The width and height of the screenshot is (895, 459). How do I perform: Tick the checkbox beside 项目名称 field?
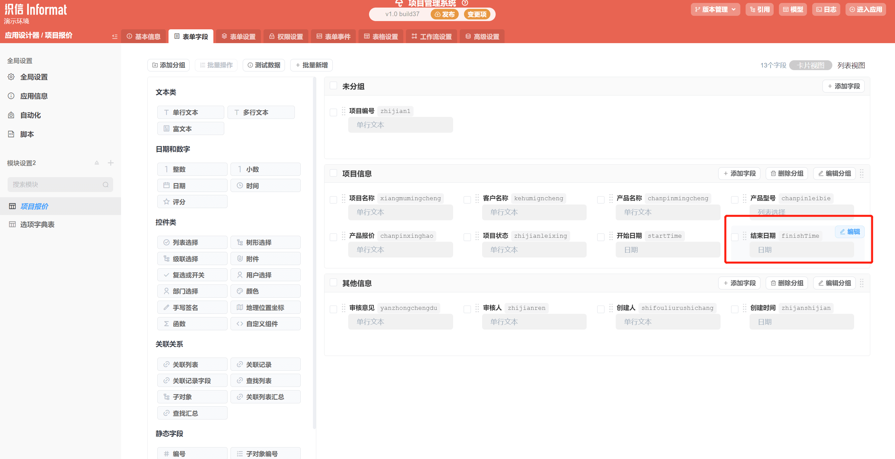333,200
